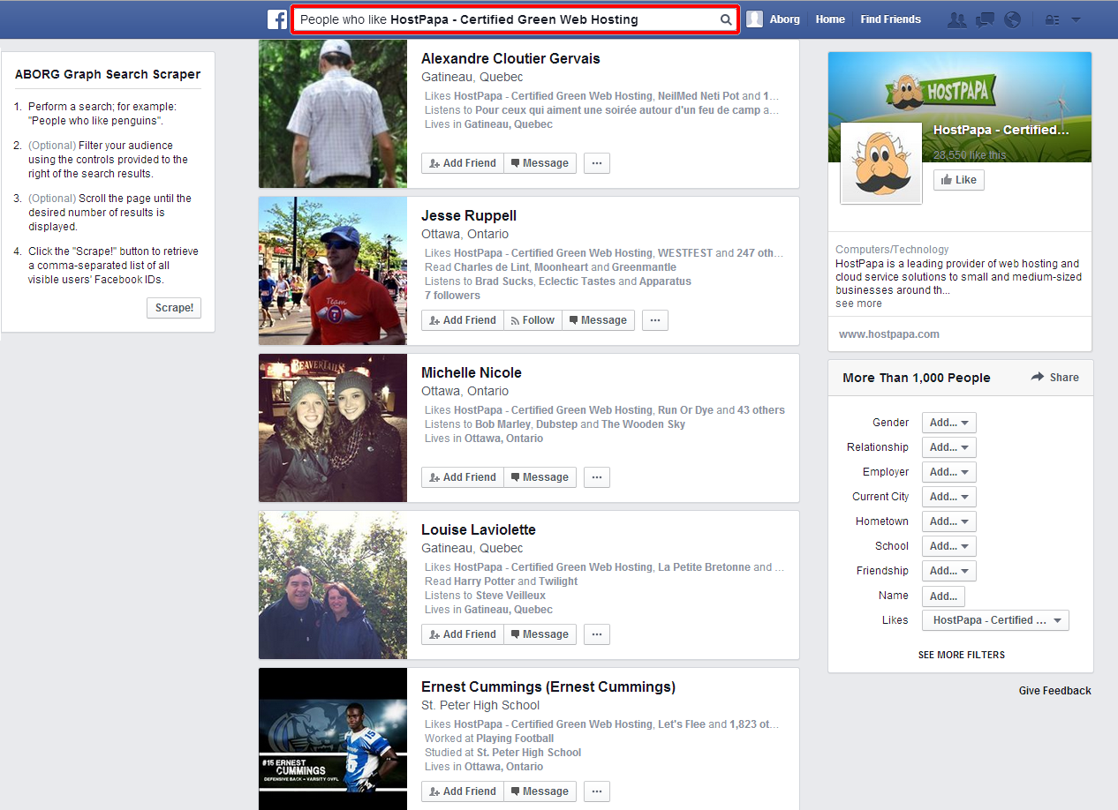This screenshot has height=810, width=1118.
Task: Expand the Relationship filter dropdown
Action: point(949,447)
